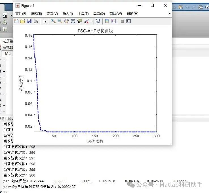Open the 插入(I) menu

67,13
